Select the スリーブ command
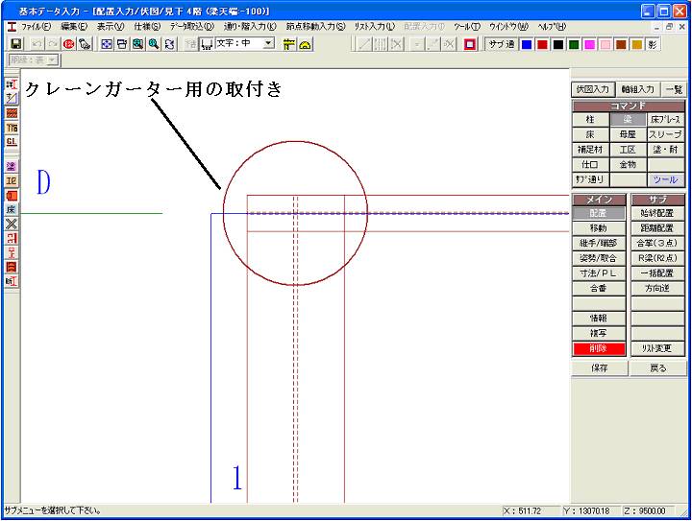The width and height of the screenshot is (692, 521). tap(665, 134)
